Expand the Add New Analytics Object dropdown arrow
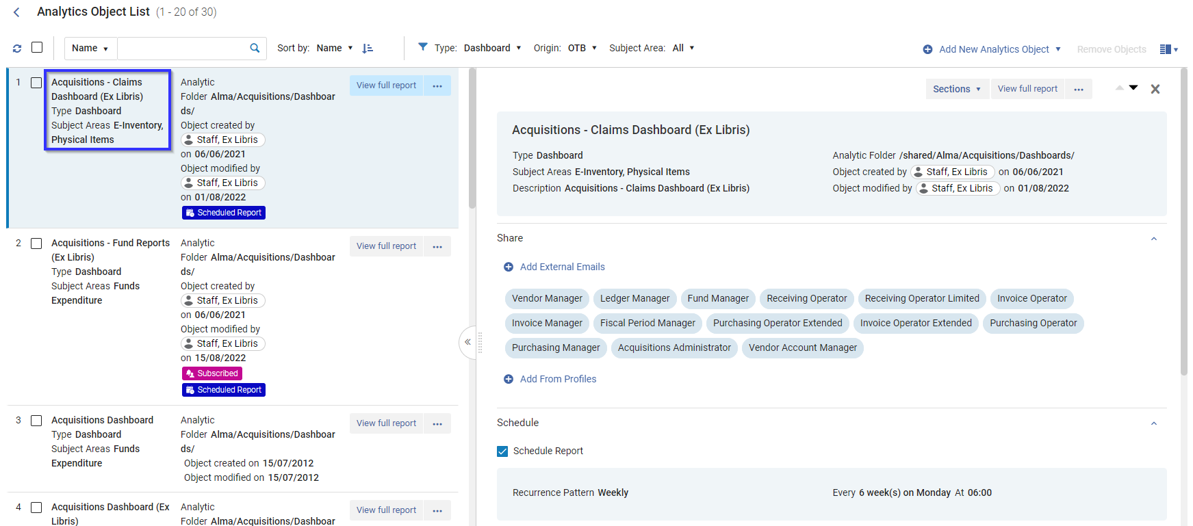The height and width of the screenshot is (526, 1193). (1058, 49)
